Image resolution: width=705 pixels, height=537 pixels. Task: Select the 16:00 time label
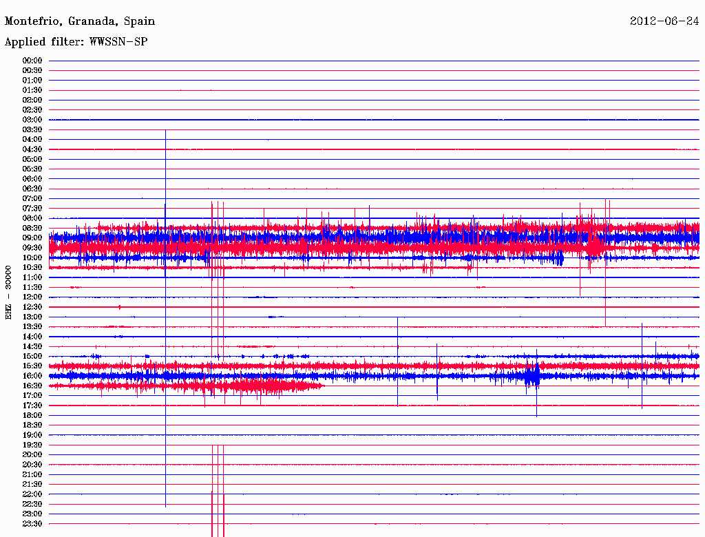click(x=32, y=376)
